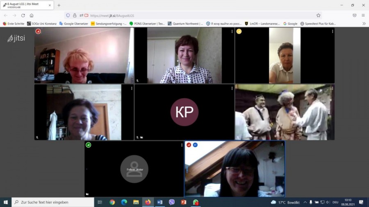Image resolution: width=369 pixels, height=207 pixels.
Task: Bookmark this page with the star icon
Action: coord(318,16)
